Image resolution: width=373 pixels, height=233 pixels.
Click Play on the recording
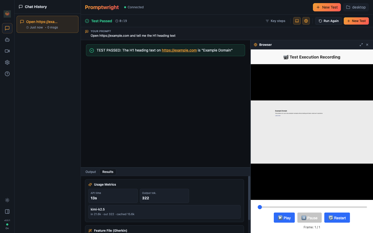pos(284,218)
